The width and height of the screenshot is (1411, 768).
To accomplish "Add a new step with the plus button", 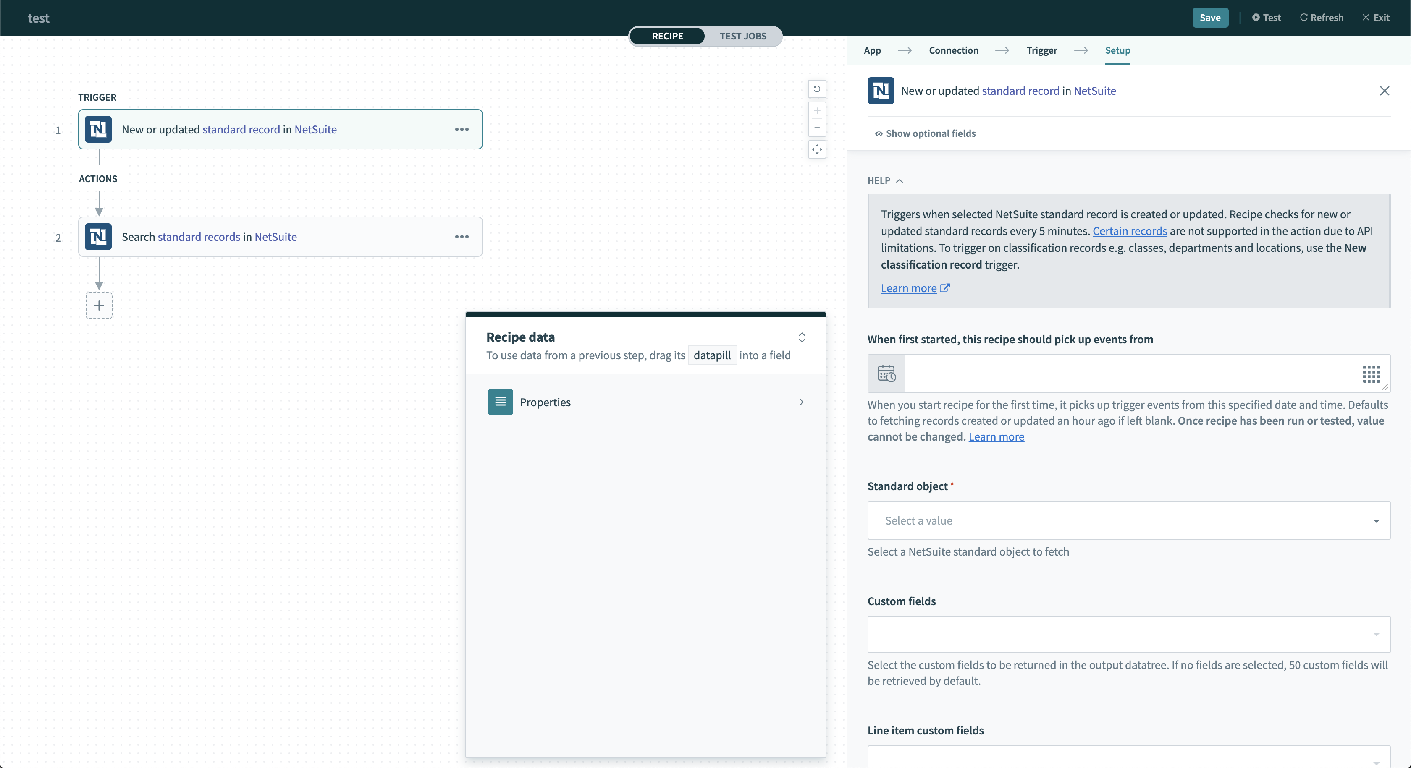I will [x=99, y=306].
